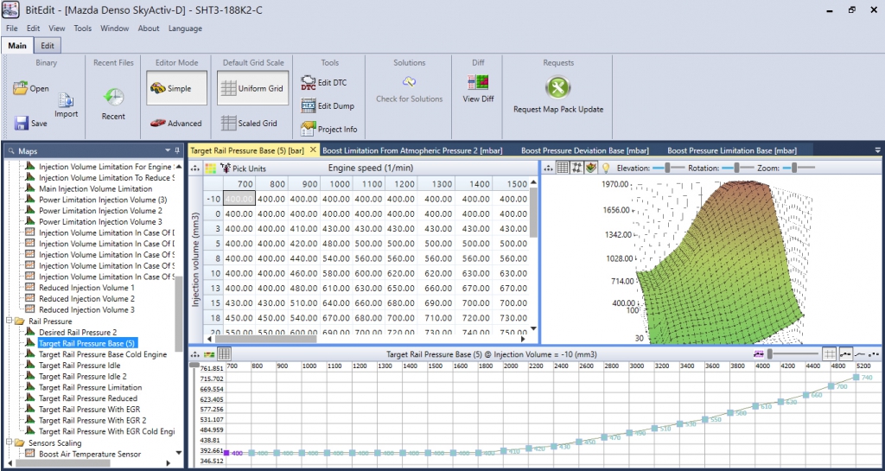885x471 pixels.
Task: Toggle the 3D surface color icon
Action: pyautogui.click(x=590, y=168)
